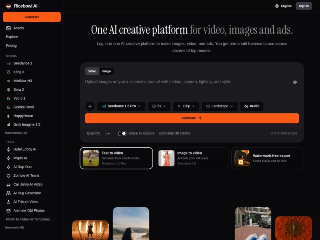Image resolution: width=320 pixels, height=240 pixels.
Task: Switch to the Image tab
Action: pyautogui.click(x=106, y=71)
